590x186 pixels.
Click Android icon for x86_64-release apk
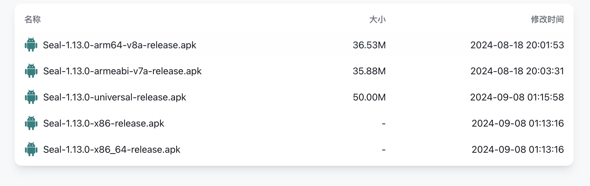(31, 149)
